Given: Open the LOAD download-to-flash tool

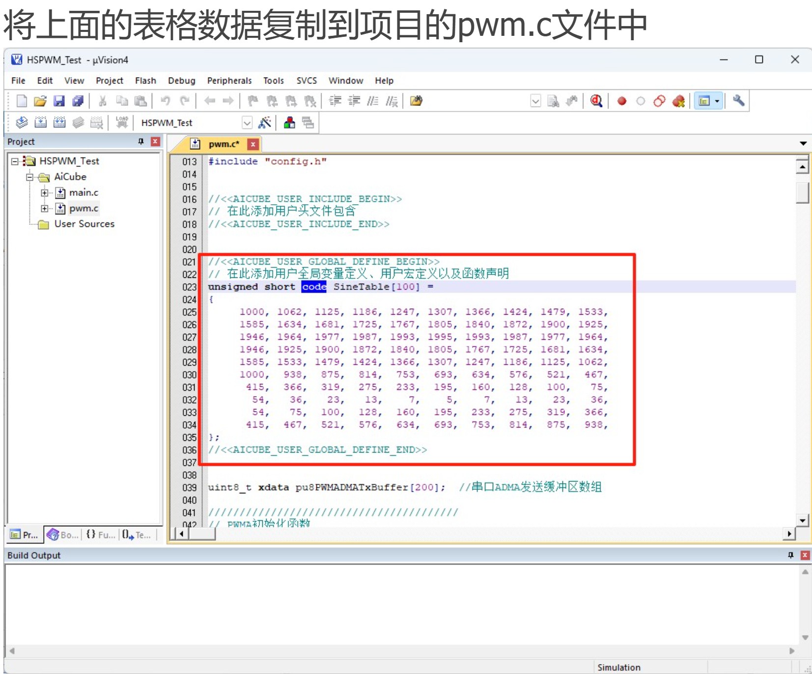Looking at the screenshot, I should [121, 123].
